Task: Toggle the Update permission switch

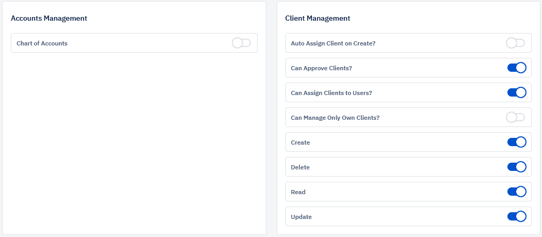Action: (x=517, y=216)
